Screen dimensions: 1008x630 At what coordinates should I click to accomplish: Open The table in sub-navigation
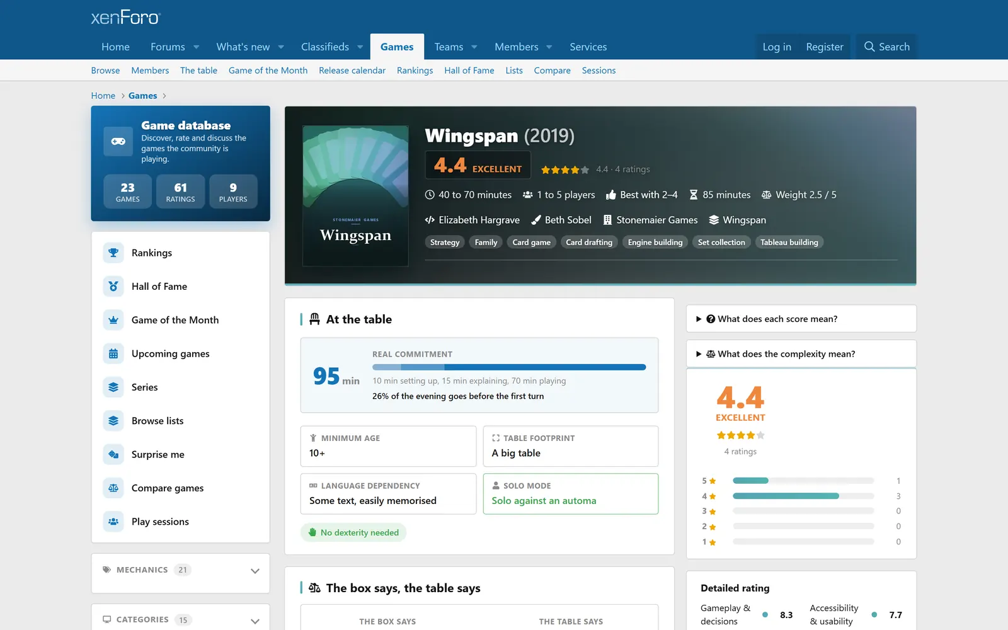(x=198, y=71)
